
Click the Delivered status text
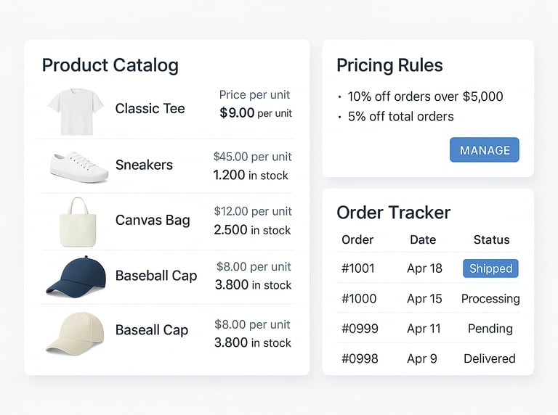(490, 358)
